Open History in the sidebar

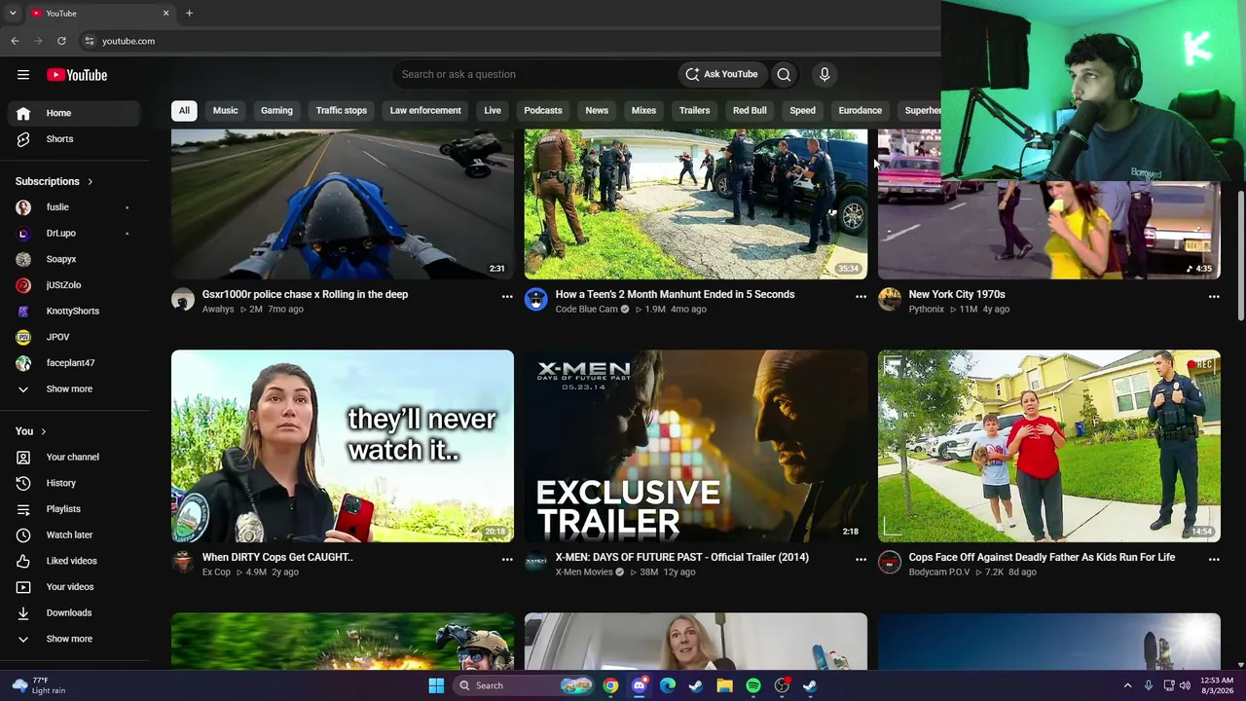[74, 483]
